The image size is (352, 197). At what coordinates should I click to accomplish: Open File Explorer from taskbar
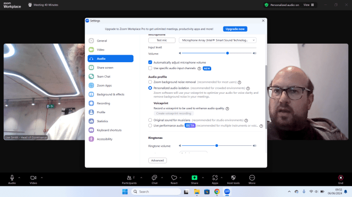[197, 191]
